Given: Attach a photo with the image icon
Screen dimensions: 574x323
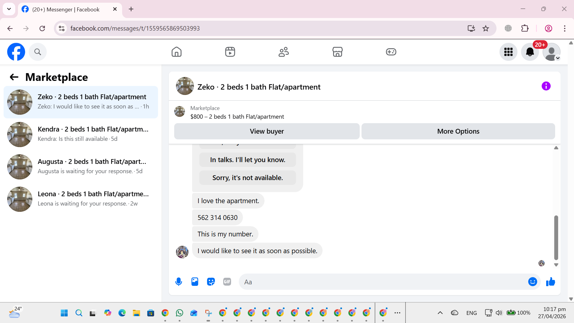Looking at the screenshot, I should (x=195, y=282).
